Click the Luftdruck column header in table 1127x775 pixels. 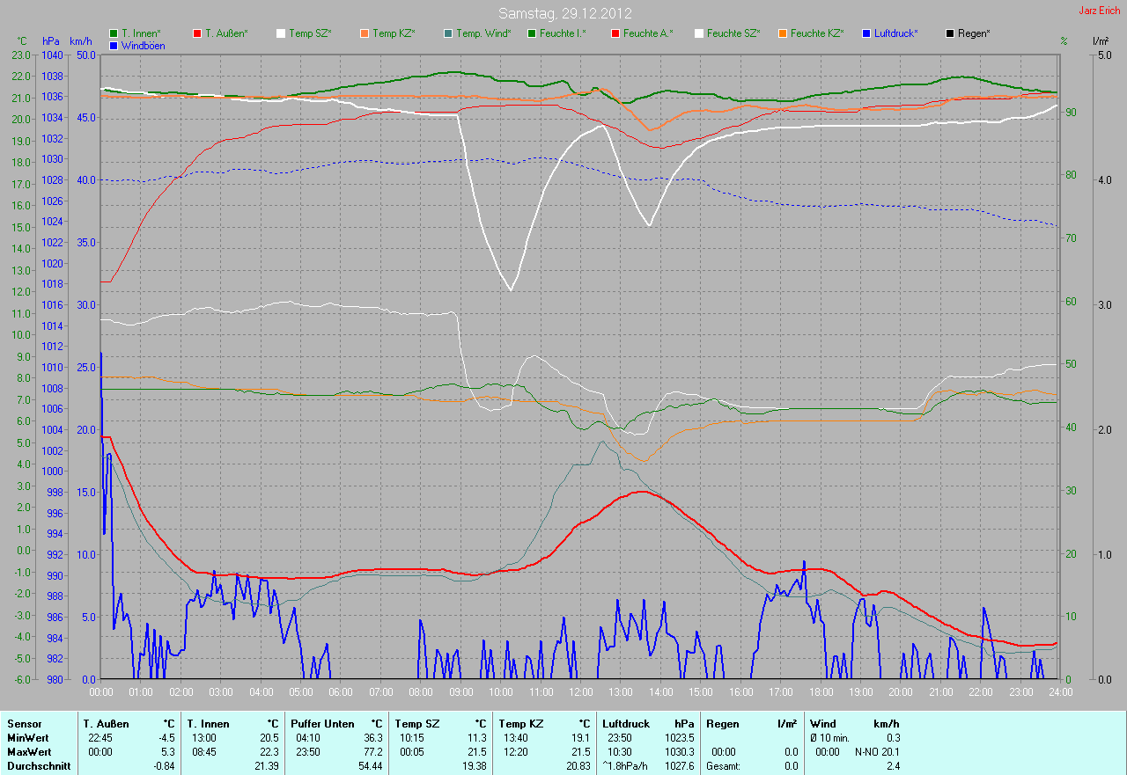pyautogui.click(x=626, y=723)
